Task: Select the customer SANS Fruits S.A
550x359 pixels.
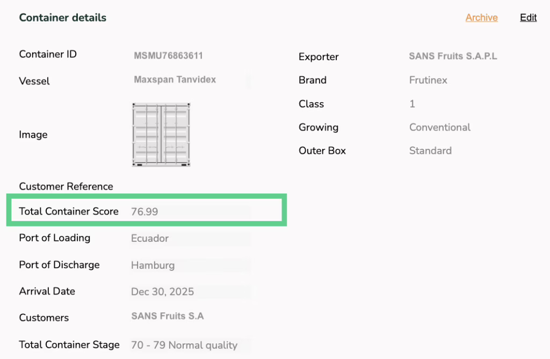Action: [168, 316]
